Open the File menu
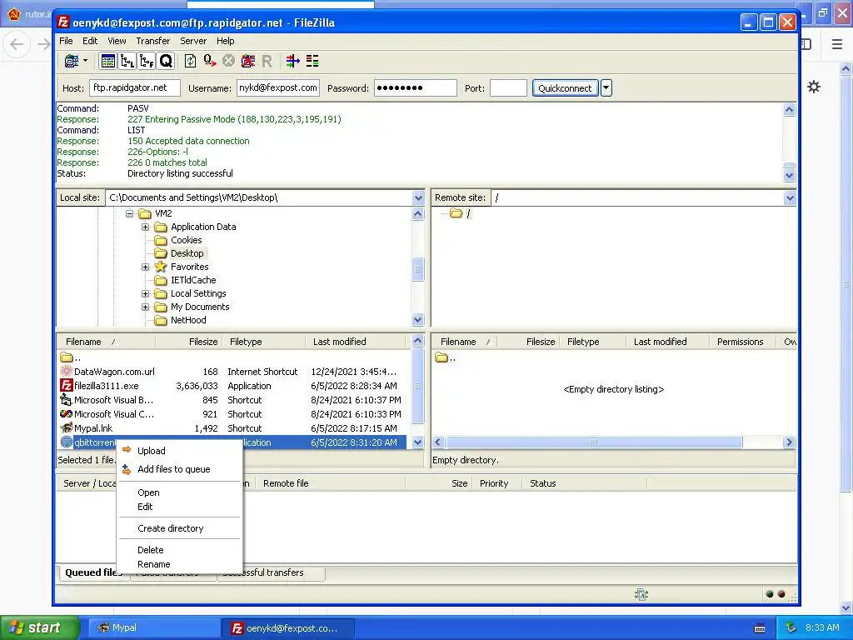 point(66,41)
